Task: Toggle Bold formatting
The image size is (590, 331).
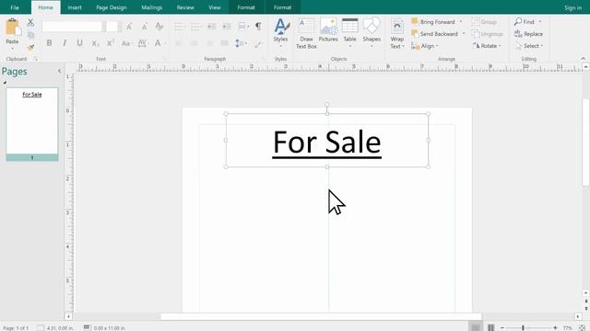Action: 49,43
